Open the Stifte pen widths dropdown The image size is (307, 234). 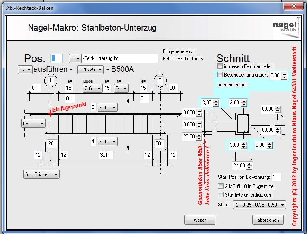click(260, 205)
